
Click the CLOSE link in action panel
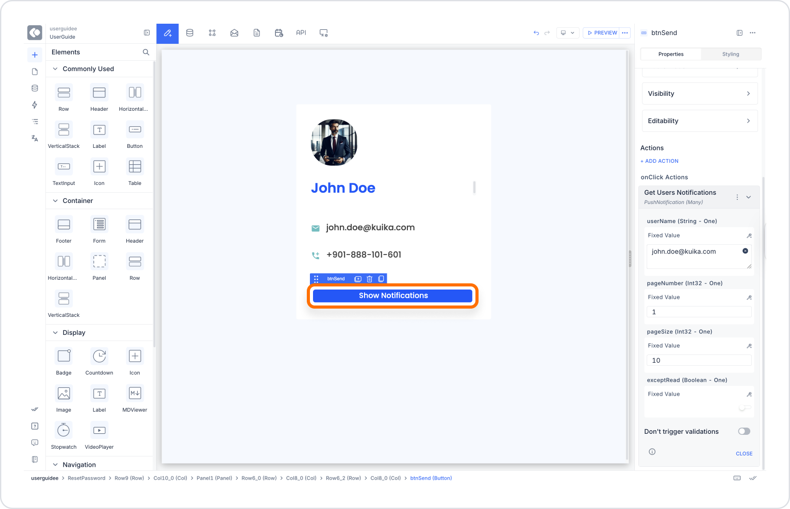(x=744, y=454)
